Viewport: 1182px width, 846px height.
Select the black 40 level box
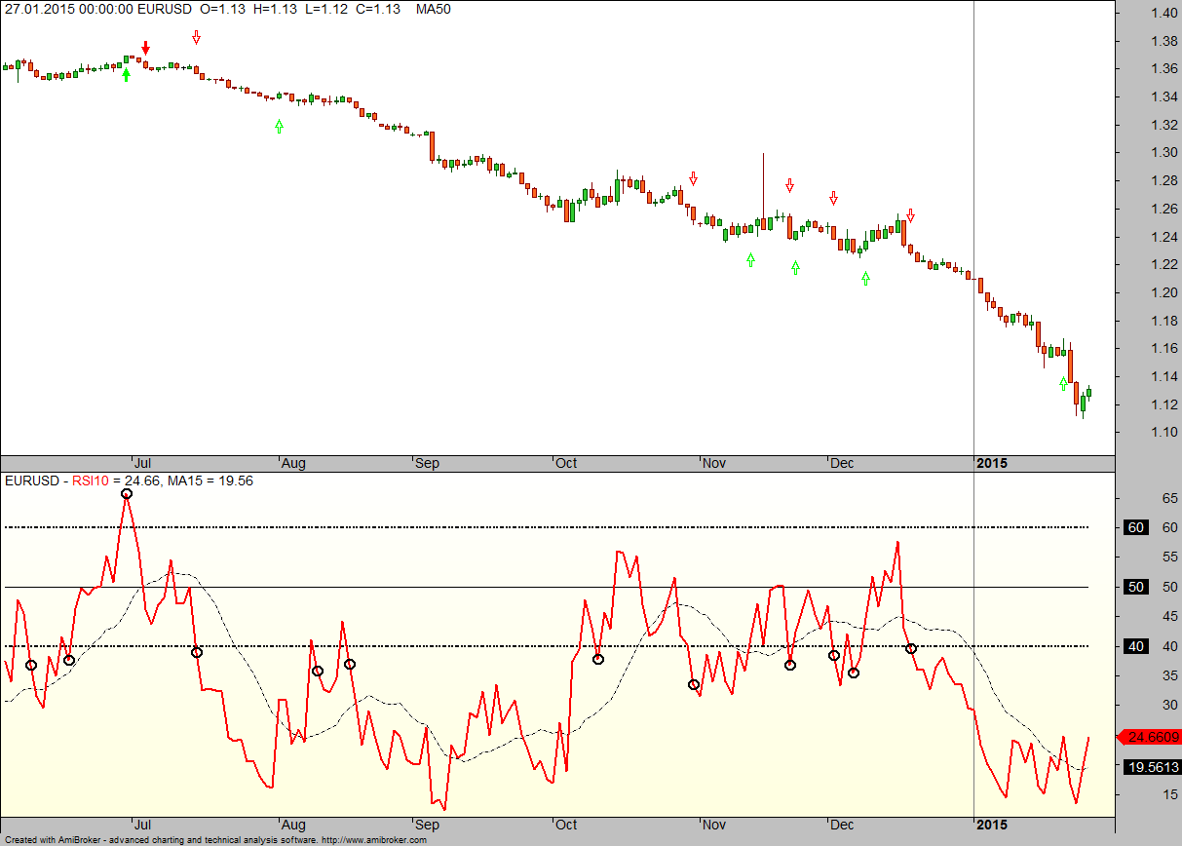(1135, 646)
